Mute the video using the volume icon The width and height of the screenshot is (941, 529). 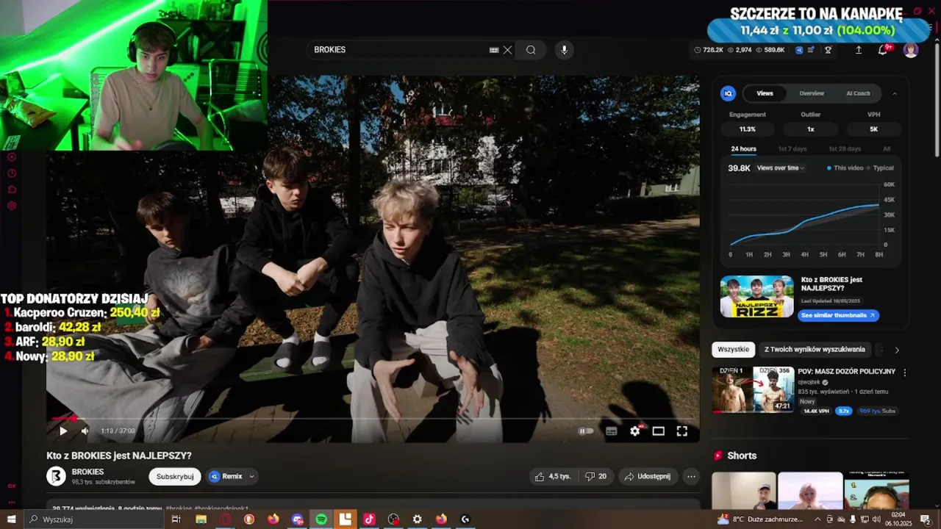click(85, 431)
